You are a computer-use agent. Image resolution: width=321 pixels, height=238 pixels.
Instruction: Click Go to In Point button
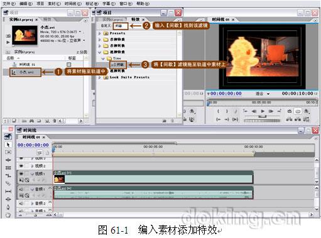point(218,119)
